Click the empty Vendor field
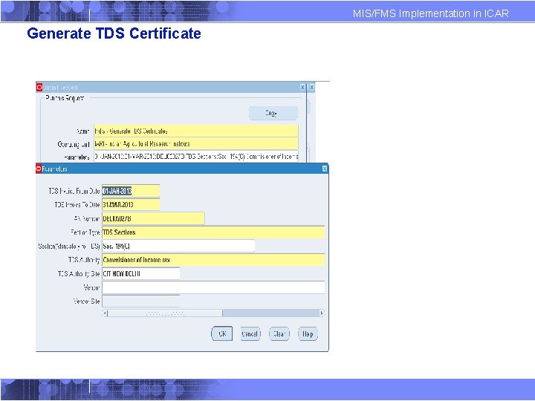Viewport: 535px width, 401px height. [213, 287]
